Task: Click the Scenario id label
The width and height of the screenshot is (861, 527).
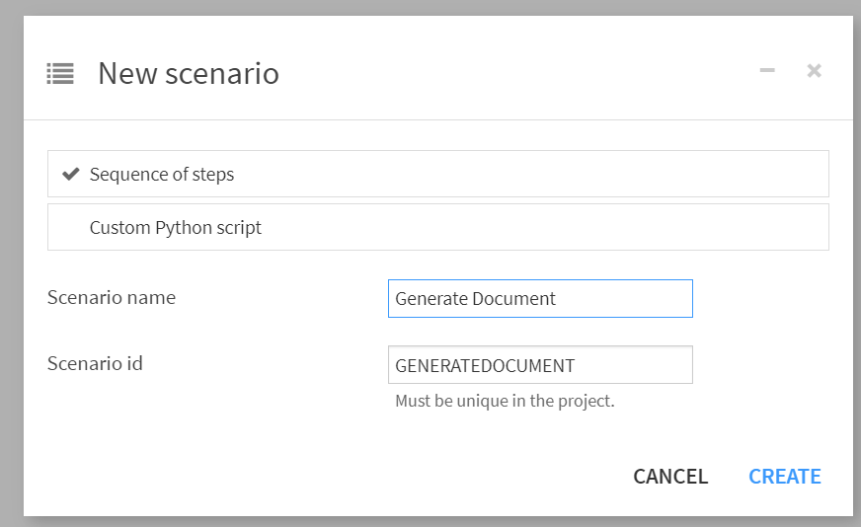Action: (x=95, y=363)
